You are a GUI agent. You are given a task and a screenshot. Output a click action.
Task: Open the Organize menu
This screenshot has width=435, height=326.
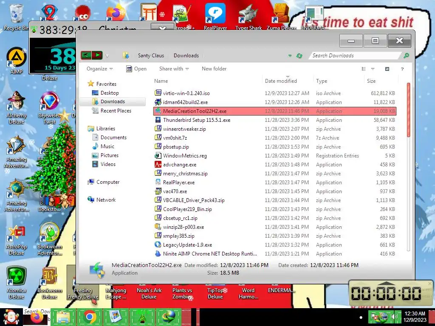coord(99,69)
